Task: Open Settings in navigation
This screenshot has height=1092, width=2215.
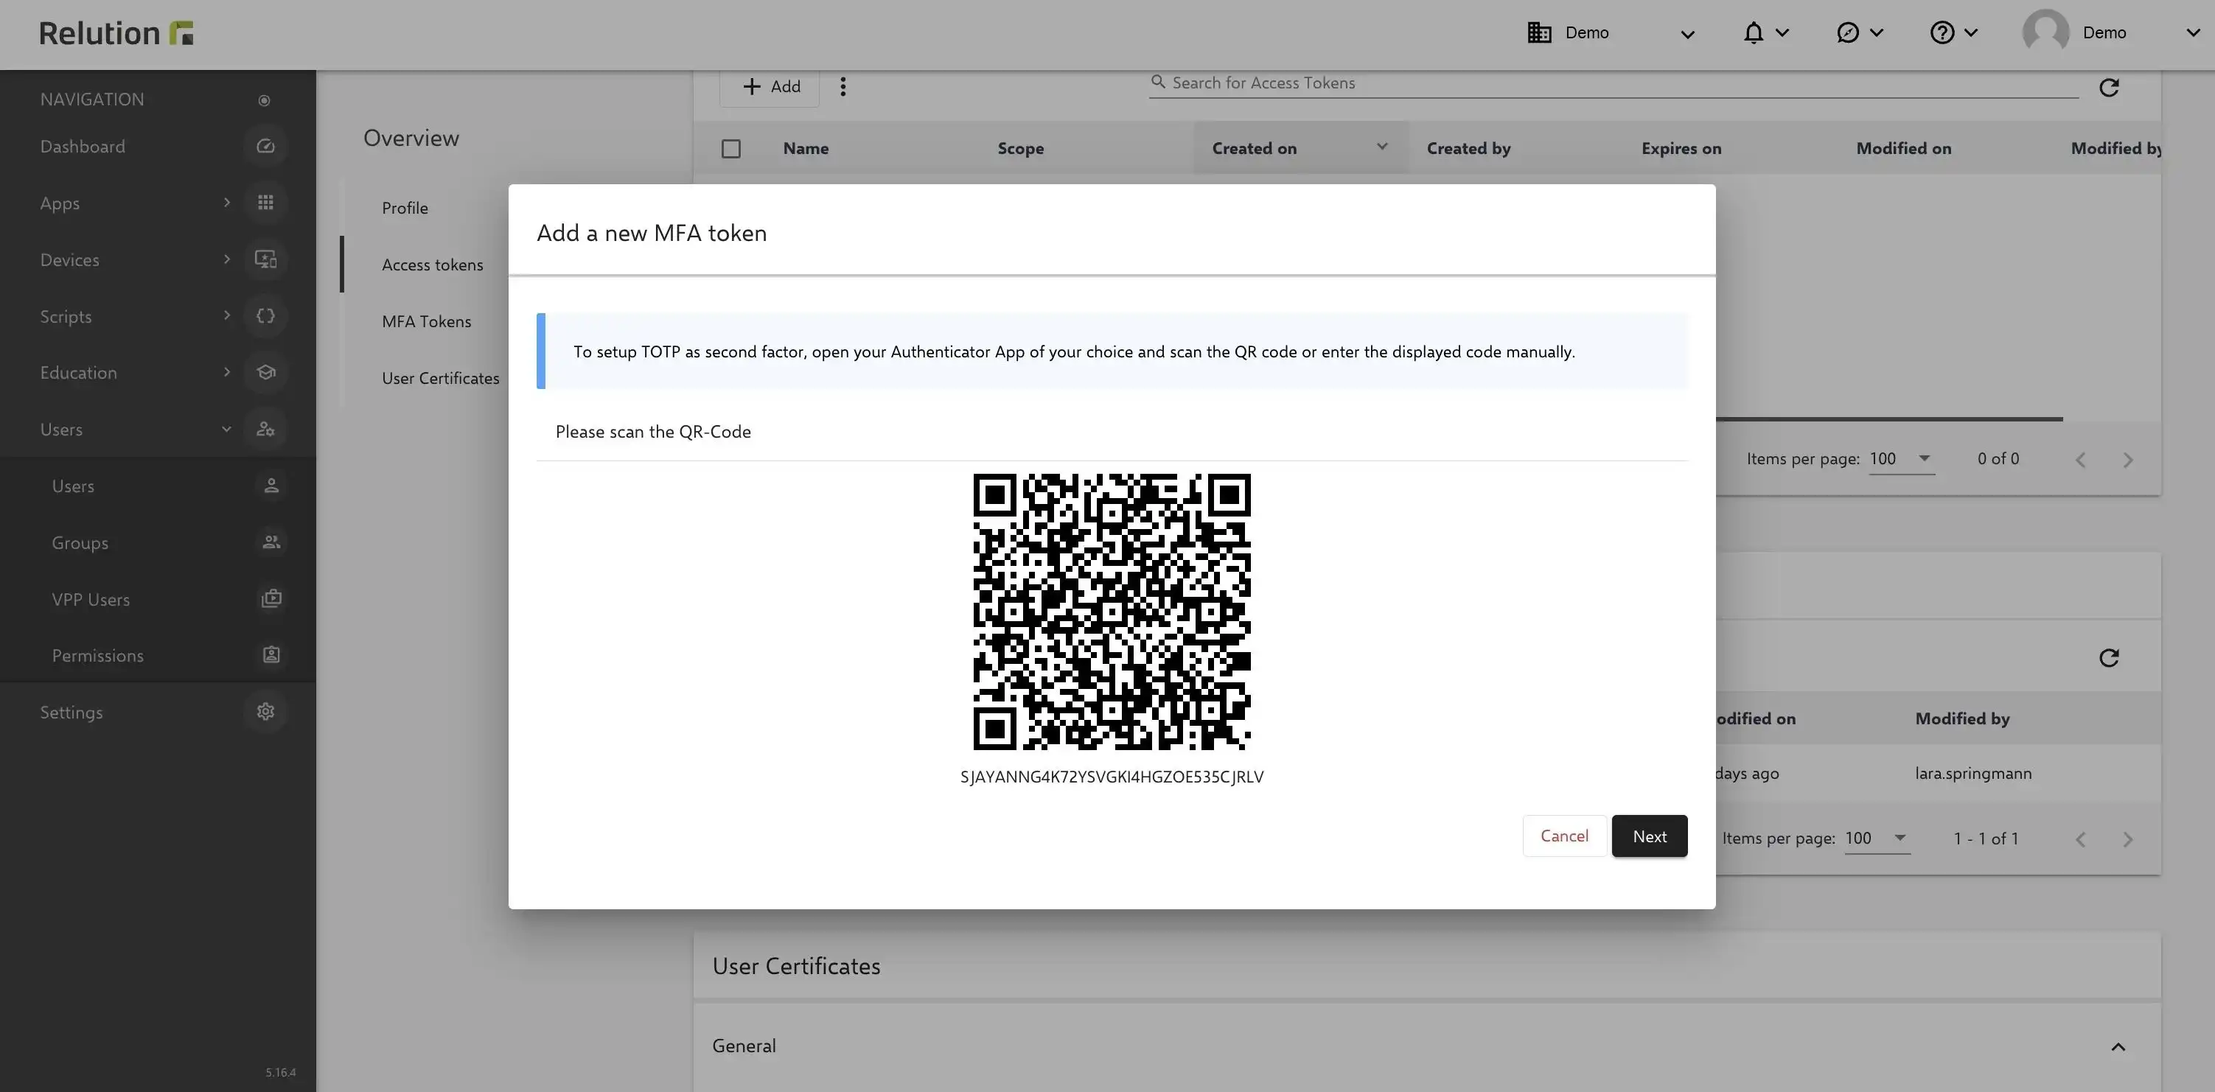Action: 71,712
